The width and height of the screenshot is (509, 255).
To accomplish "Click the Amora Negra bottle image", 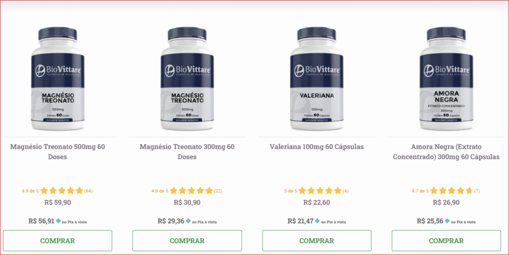I will (446, 79).
